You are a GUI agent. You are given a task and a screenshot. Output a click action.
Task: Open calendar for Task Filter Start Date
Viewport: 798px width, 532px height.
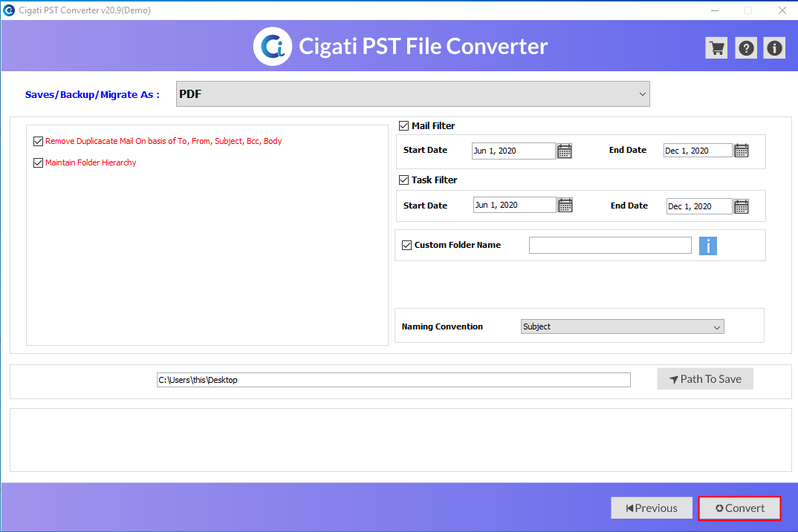click(x=565, y=205)
